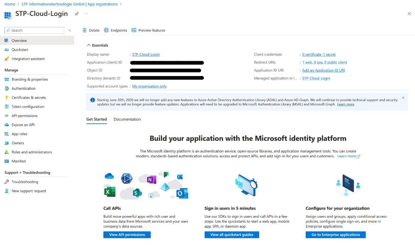Image resolution: width=415 pixels, height=245 pixels.
Task: Click the Owners people icon
Action: pyautogui.click(x=7, y=143)
